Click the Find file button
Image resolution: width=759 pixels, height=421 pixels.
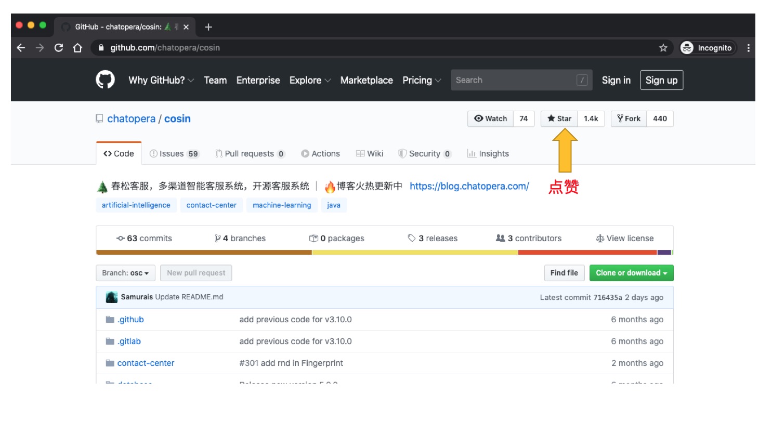tap(564, 273)
